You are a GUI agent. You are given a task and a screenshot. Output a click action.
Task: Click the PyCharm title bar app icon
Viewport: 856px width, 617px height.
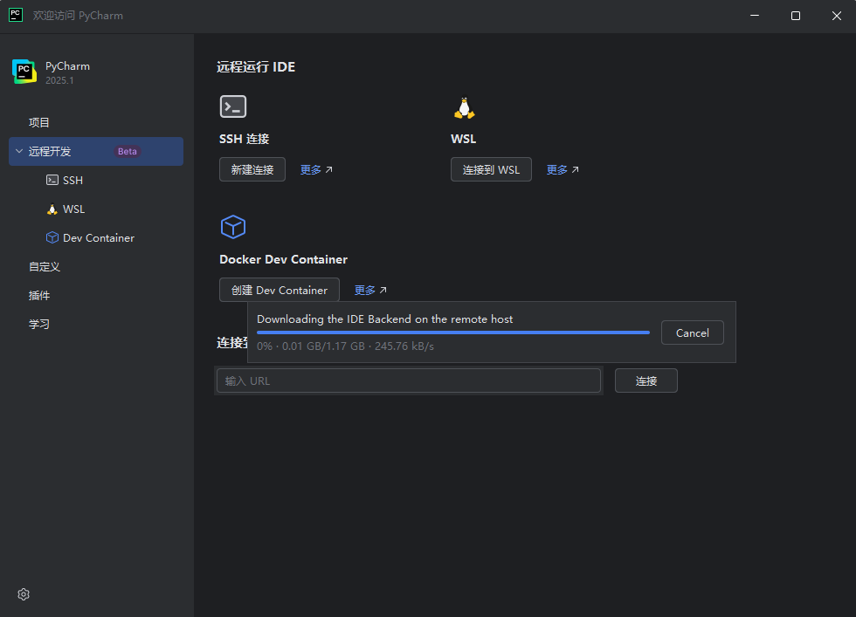(16, 16)
